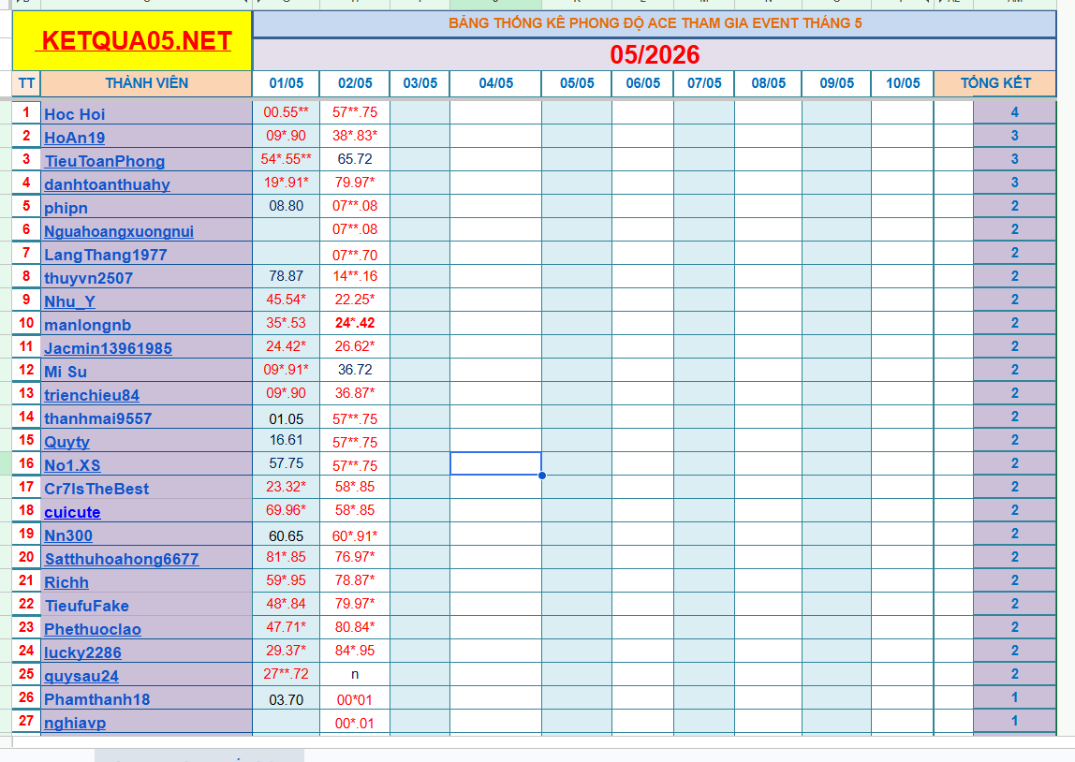Image resolution: width=1075 pixels, height=762 pixels.
Task: Click the 04/05 date header
Action: click(x=495, y=83)
